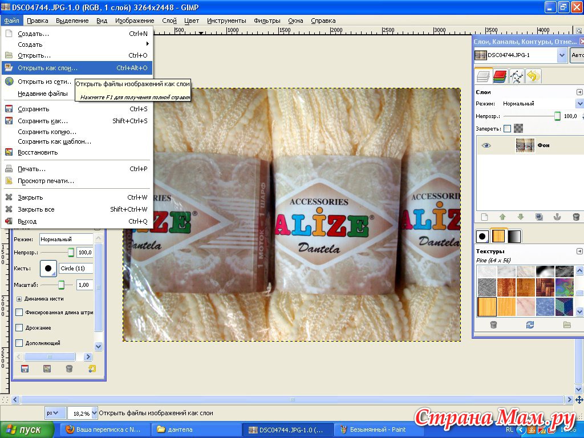The height and width of the screenshot is (438, 584).
Task: Delete layer trash icon in Layers panel
Action: pyautogui.click(x=576, y=217)
